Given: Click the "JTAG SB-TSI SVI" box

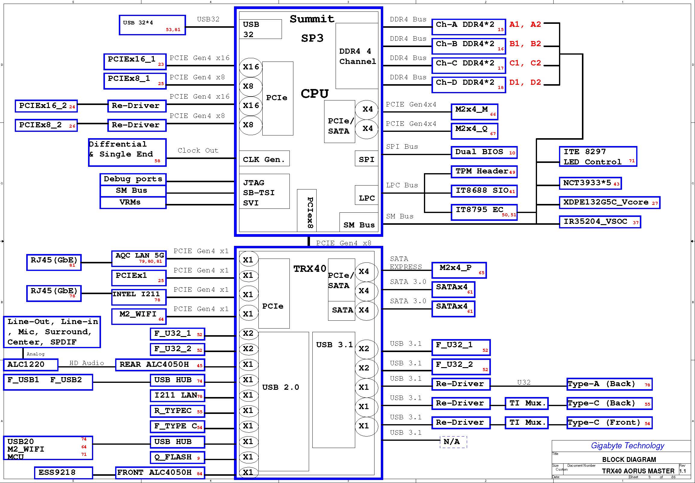Looking at the screenshot, I should (264, 191).
